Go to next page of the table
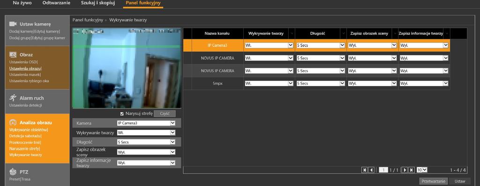Viewport: 480px width, 186px height. coord(404,170)
